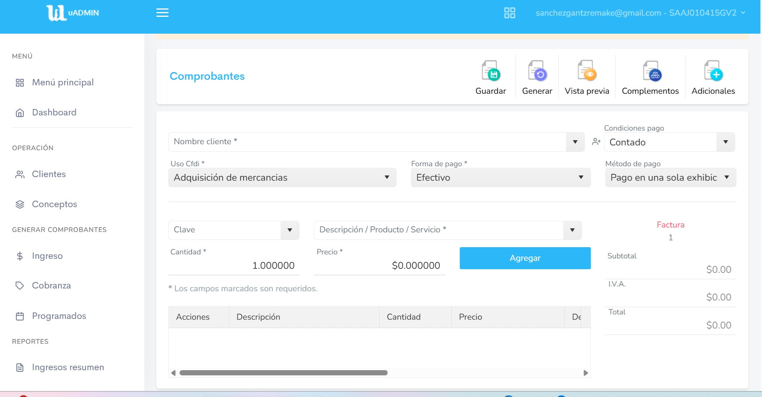
Task: Click the uADMIN logo
Action: point(73,13)
